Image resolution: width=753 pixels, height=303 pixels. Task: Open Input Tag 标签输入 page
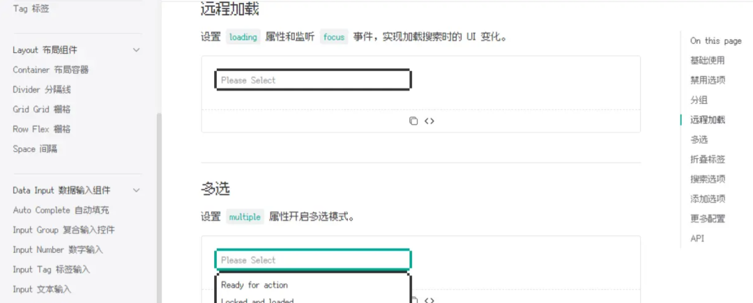tap(52, 269)
